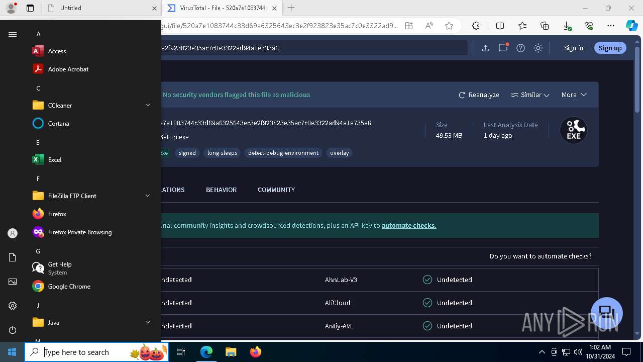Open Edge collections
This screenshot has height=362, width=643.
(x=545, y=26)
